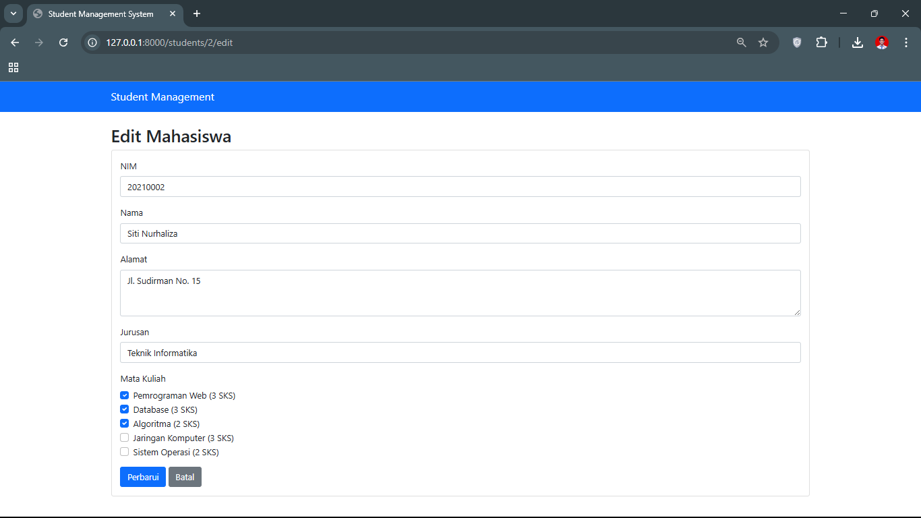Viewport: 921px width, 518px height.
Task: Click the Batal button
Action: (185, 477)
